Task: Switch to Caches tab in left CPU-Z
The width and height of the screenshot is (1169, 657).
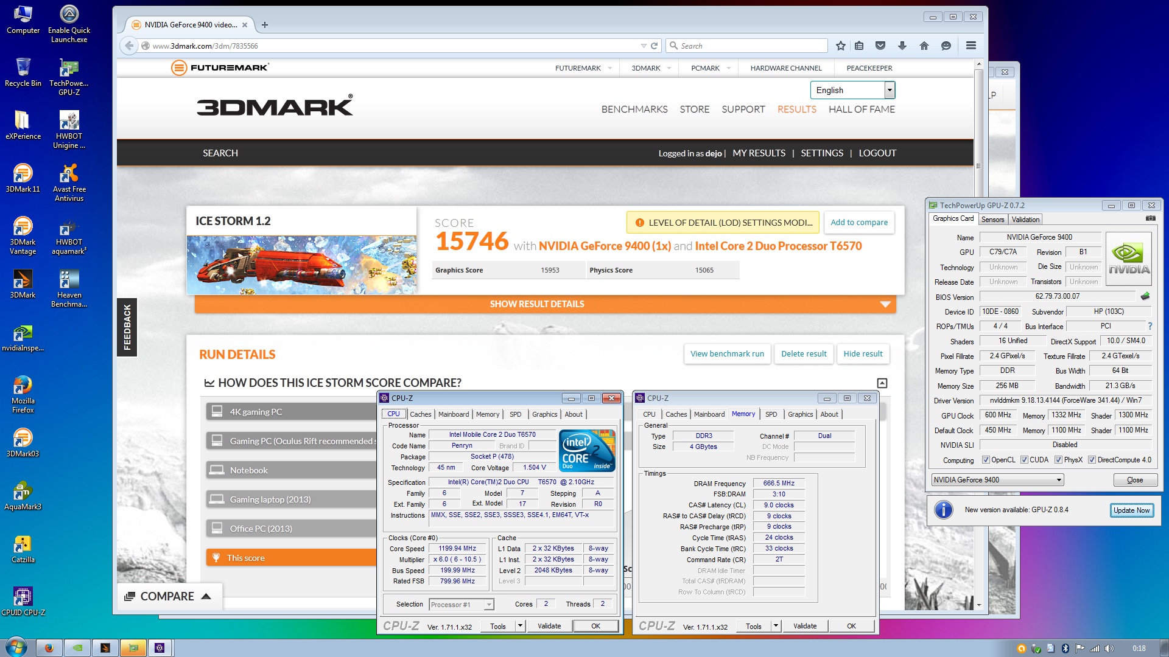Action: tap(420, 414)
